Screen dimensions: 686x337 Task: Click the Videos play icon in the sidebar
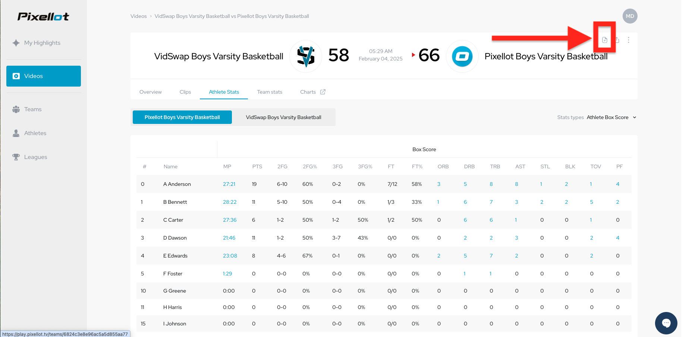16,76
